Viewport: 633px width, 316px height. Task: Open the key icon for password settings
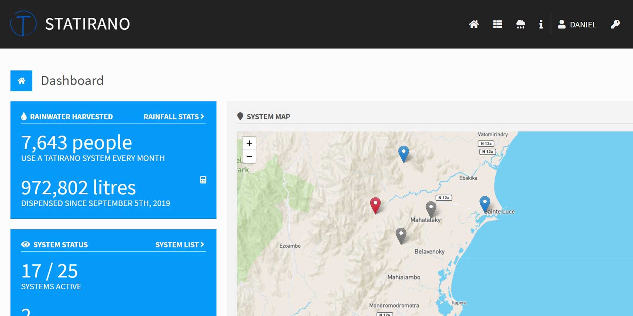(x=615, y=24)
